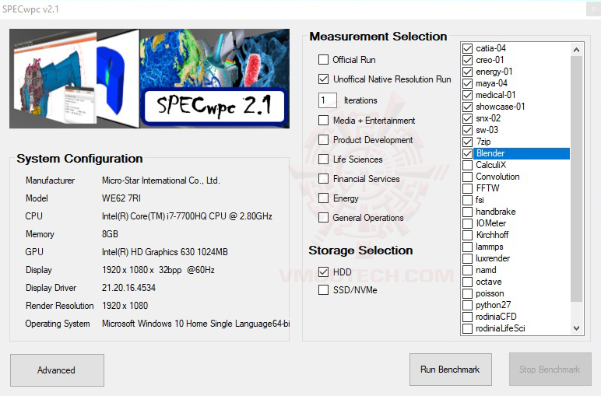Enable the Official Run checkbox

coord(323,60)
